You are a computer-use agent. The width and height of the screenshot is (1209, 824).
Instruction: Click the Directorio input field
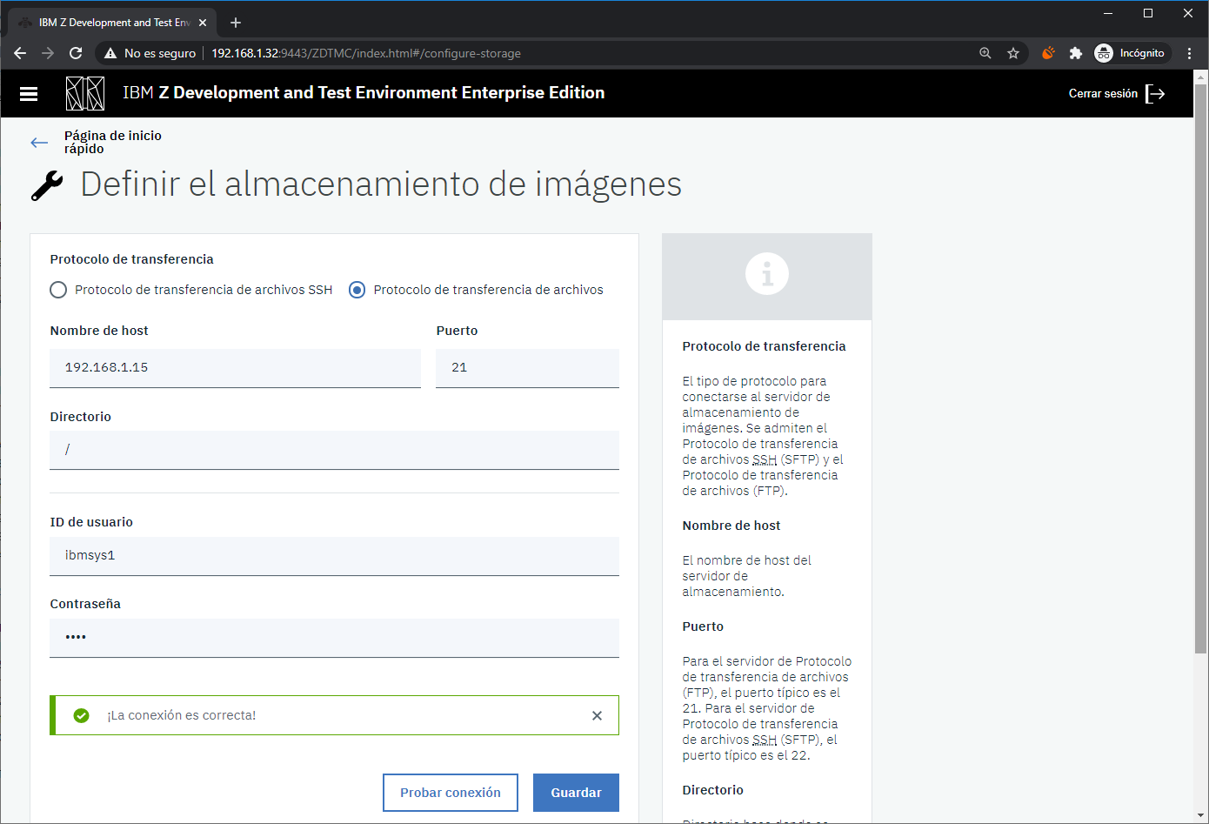334,450
